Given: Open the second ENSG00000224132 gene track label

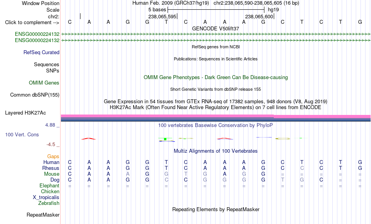Looking at the screenshot, I should click(x=37, y=41).
